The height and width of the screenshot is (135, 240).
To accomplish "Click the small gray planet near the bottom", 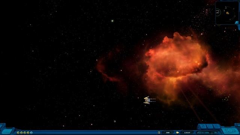I will point(115,121).
